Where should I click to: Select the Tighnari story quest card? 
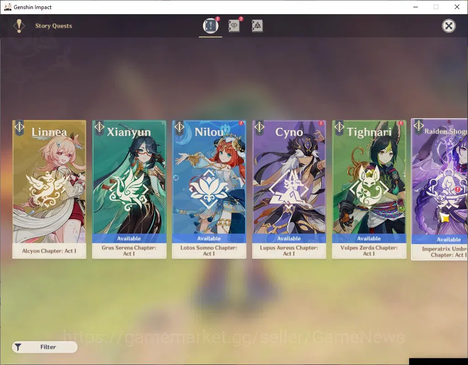coord(369,189)
